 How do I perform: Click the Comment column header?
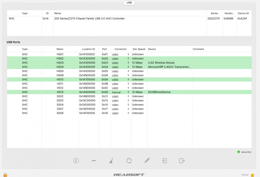click(198, 49)
